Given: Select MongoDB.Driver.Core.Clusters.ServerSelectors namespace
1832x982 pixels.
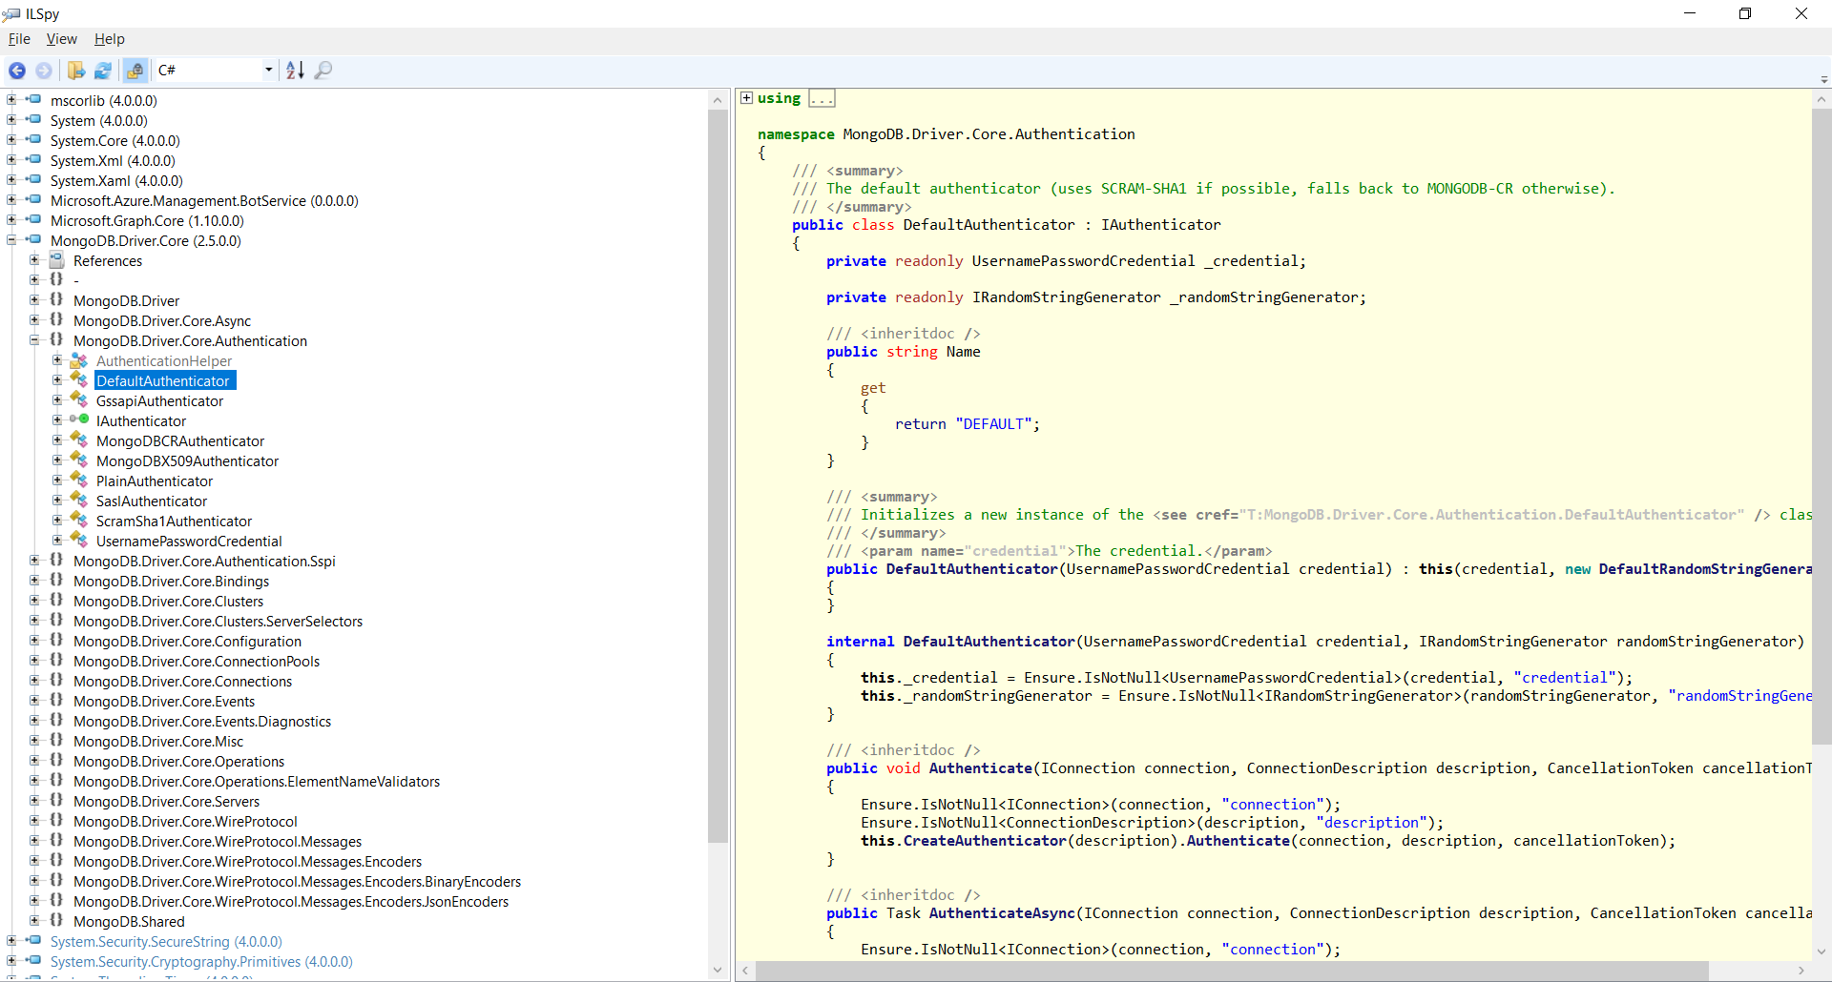Looking at the screenshot, I should click(218, 622).
